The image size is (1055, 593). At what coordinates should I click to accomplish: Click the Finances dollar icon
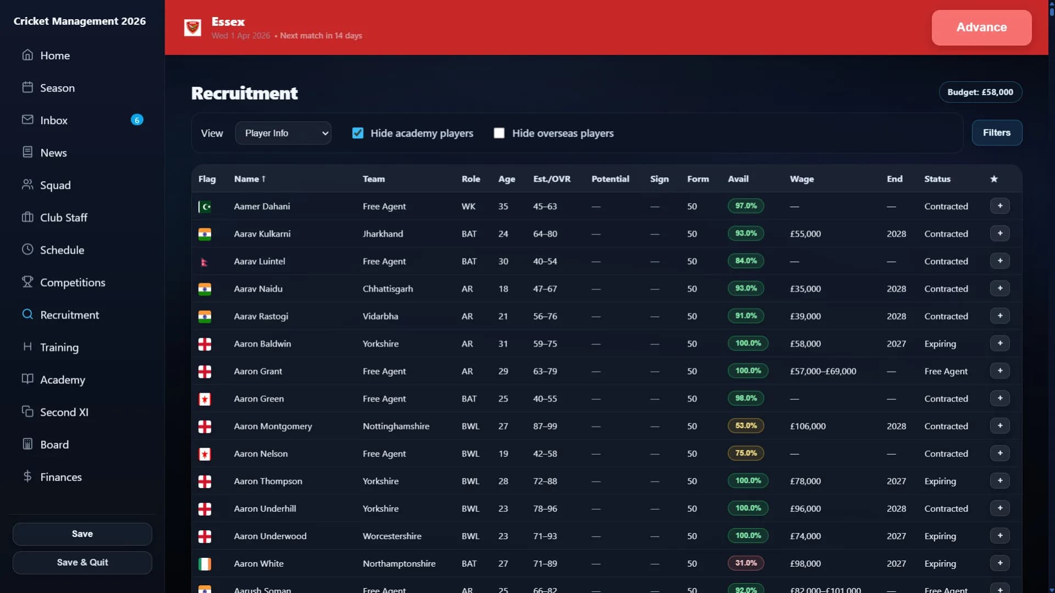click(27, 476)
